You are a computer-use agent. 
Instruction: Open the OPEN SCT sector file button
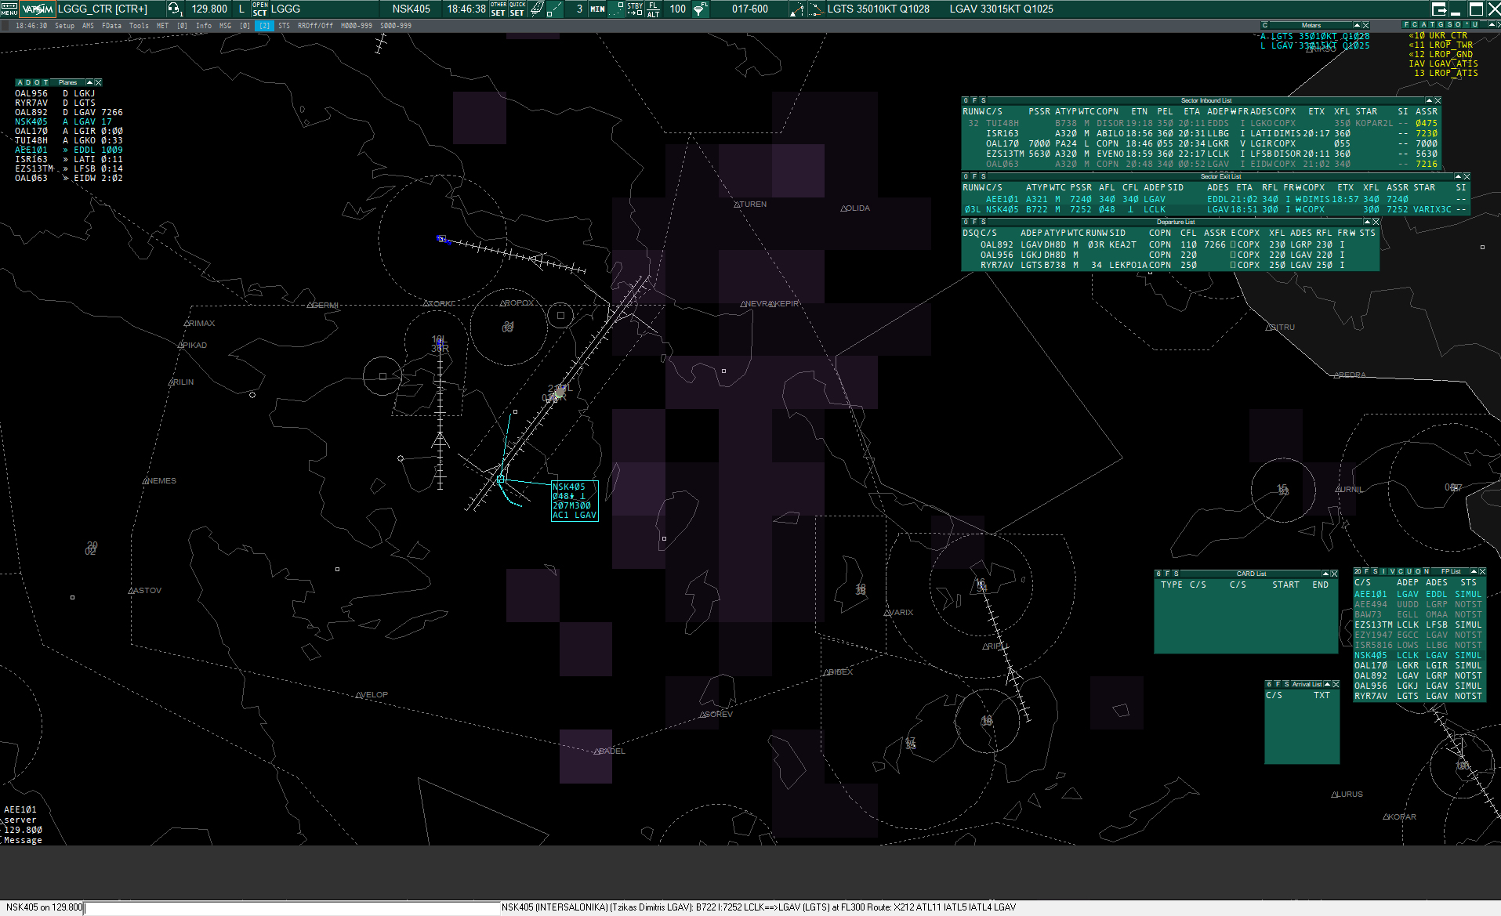[259, 9]
